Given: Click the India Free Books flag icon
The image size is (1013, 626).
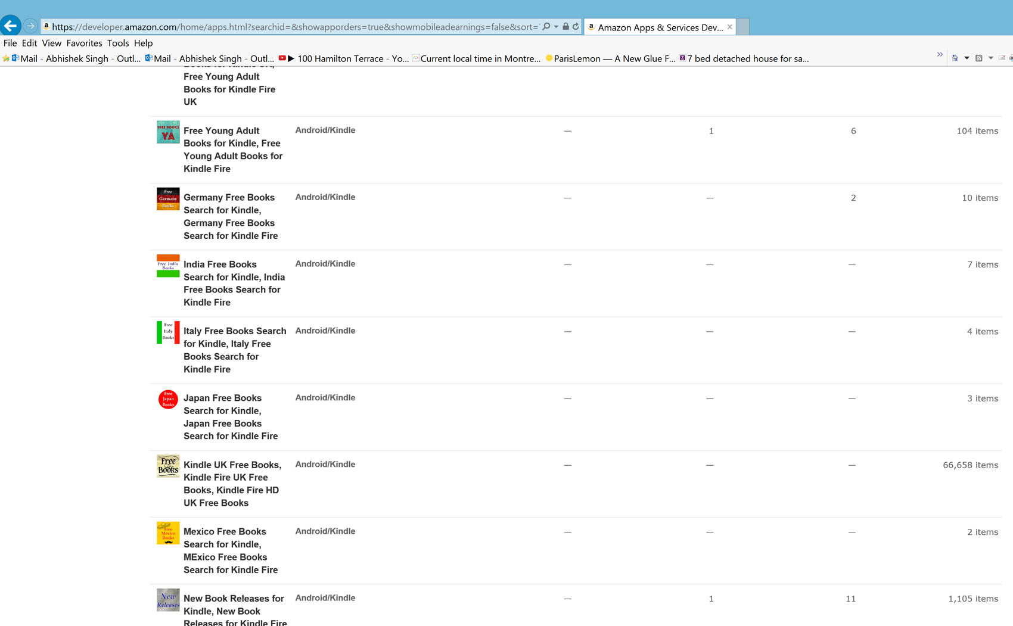Looking at the screenshot, I should coord(168,266).
